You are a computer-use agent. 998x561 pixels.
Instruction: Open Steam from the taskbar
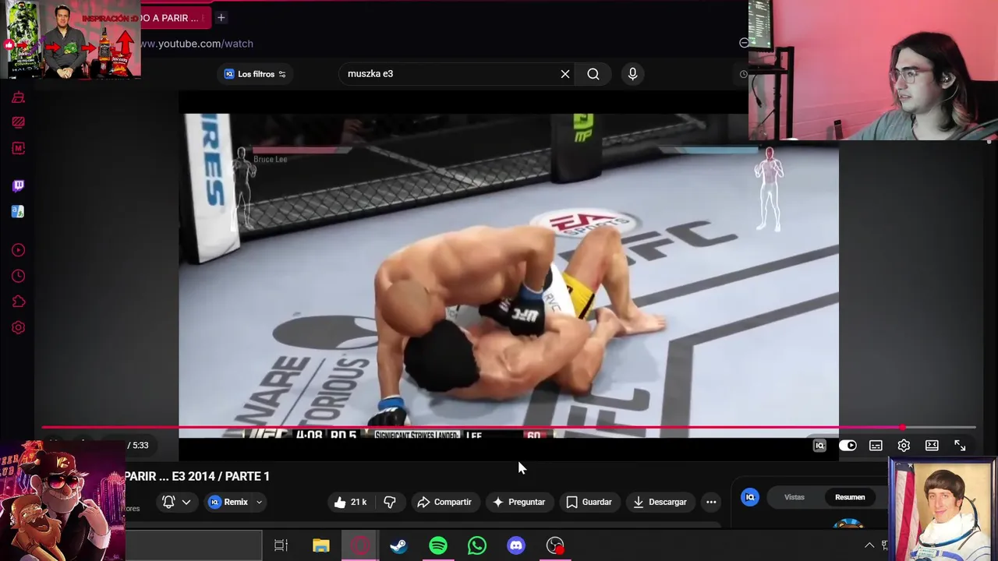[x=398, y=545]
